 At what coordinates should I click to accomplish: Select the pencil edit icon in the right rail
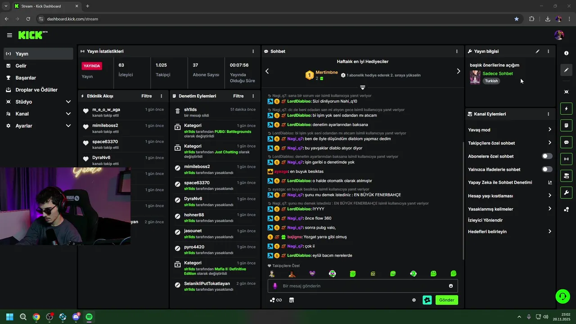(x=566, y=70)
